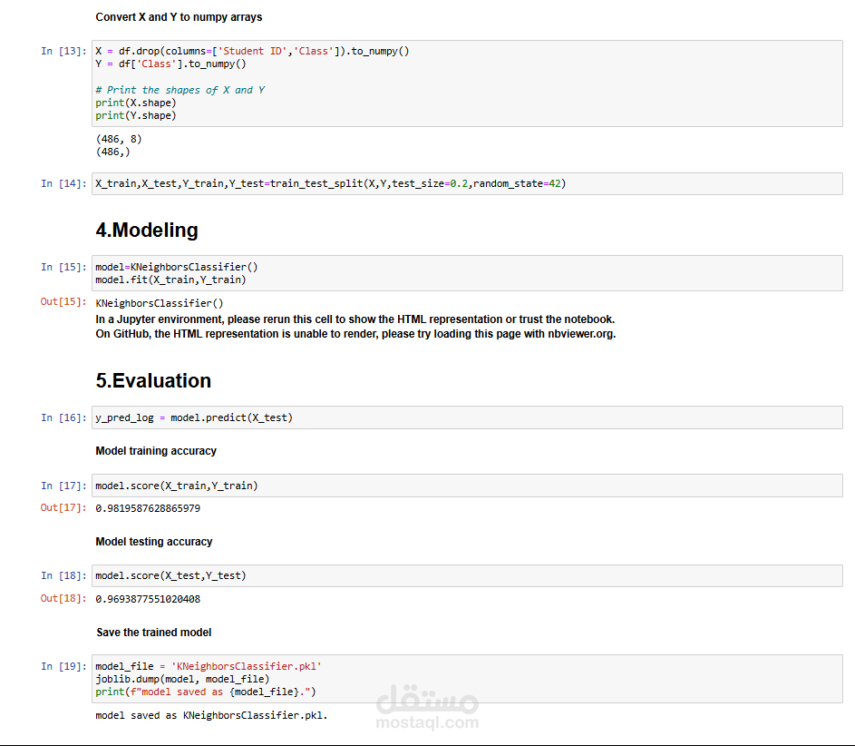Screen dimensions: 855x746
Task: Click the testing accuracy value 0.9693877551020408
Action: pyautogui.click(x=148, y=599)
